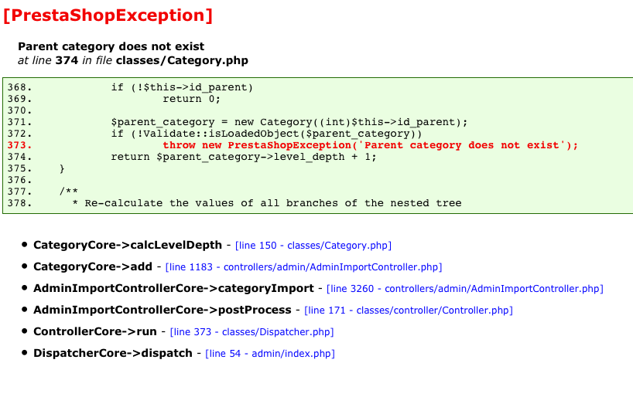Click the classes/Category.php file name in the 'at line 374' message
The height and width of the screenshot is (397, 633).
(182, 60)
